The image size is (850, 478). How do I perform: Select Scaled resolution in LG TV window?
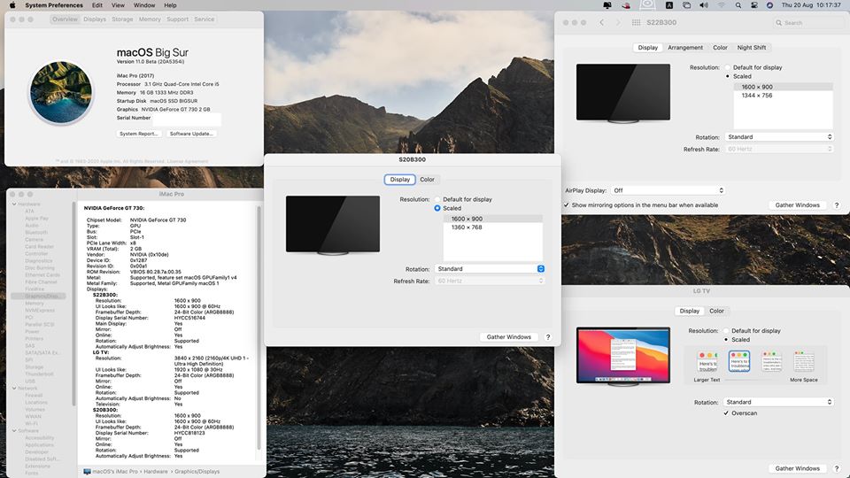point(726,340)
